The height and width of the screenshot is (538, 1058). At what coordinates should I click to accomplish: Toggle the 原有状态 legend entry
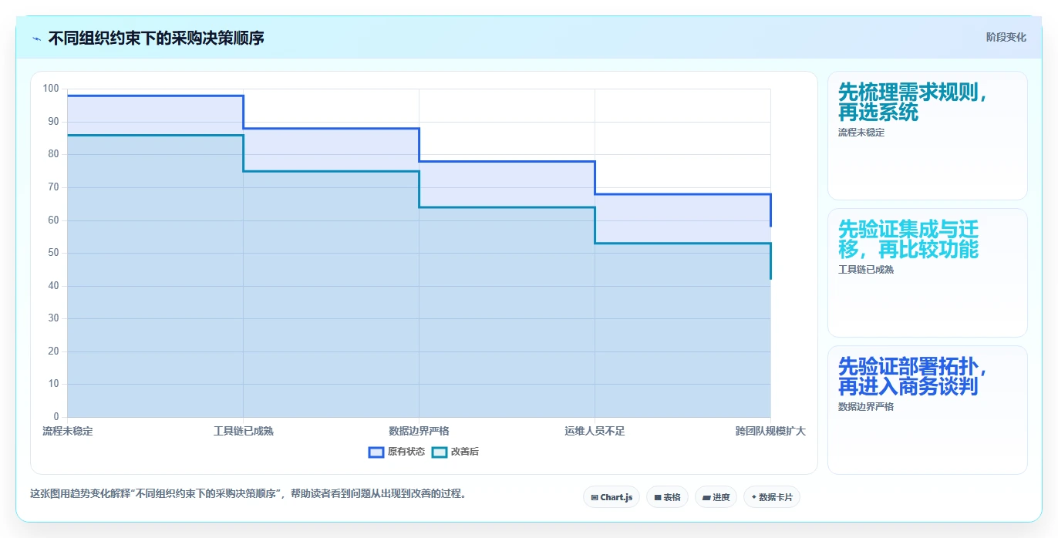tap(396, 452)
